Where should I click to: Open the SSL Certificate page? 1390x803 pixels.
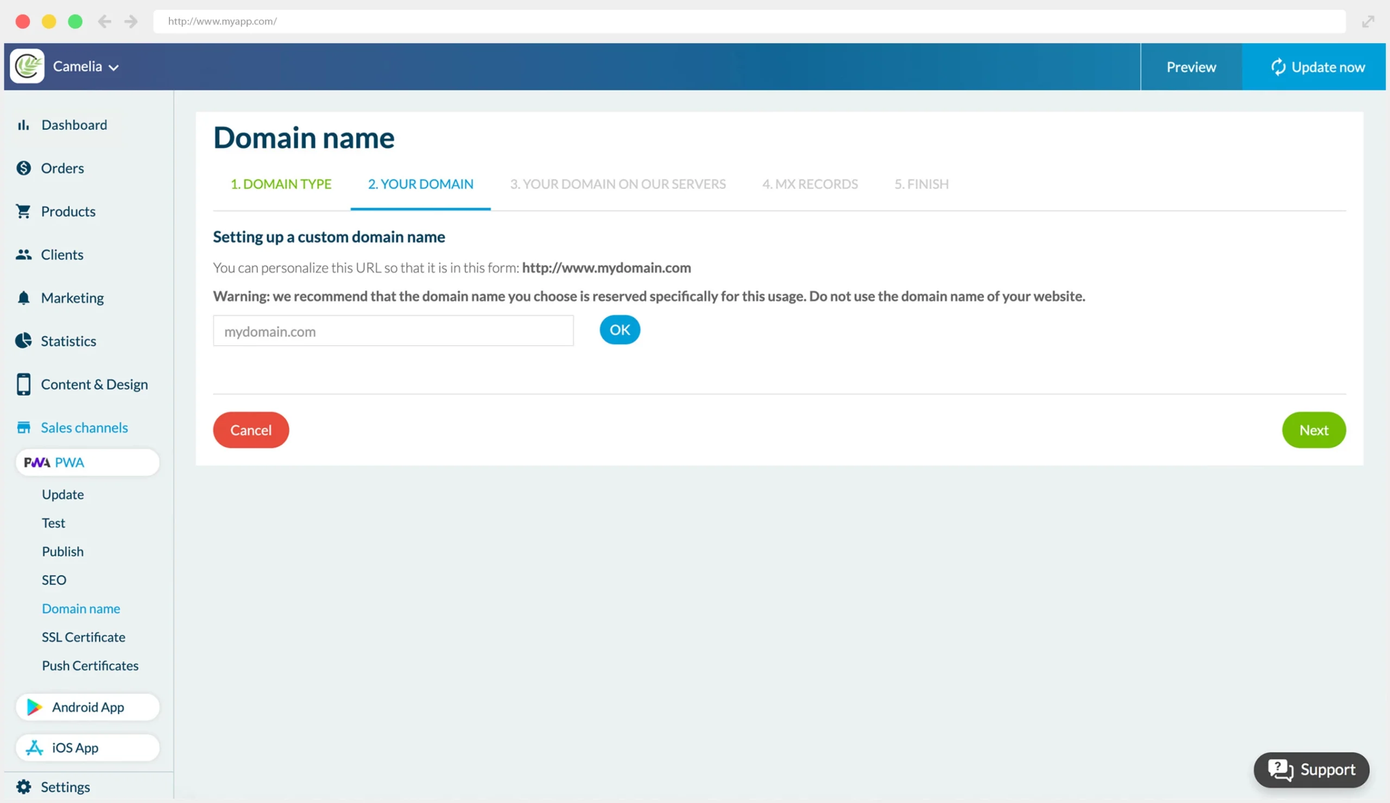pyautogui.click(x=83, y=637)
